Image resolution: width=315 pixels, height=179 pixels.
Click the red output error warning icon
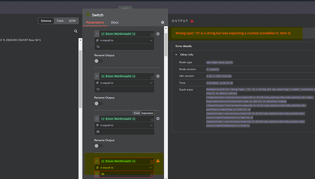click(x=192, y=21)
